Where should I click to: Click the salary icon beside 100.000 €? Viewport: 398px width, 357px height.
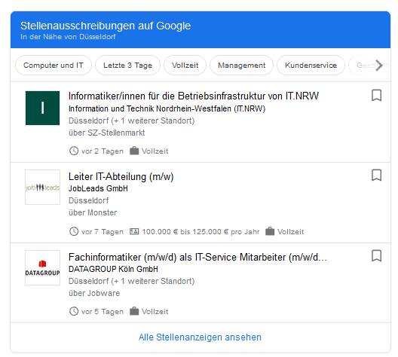click(x=134, y=231)
